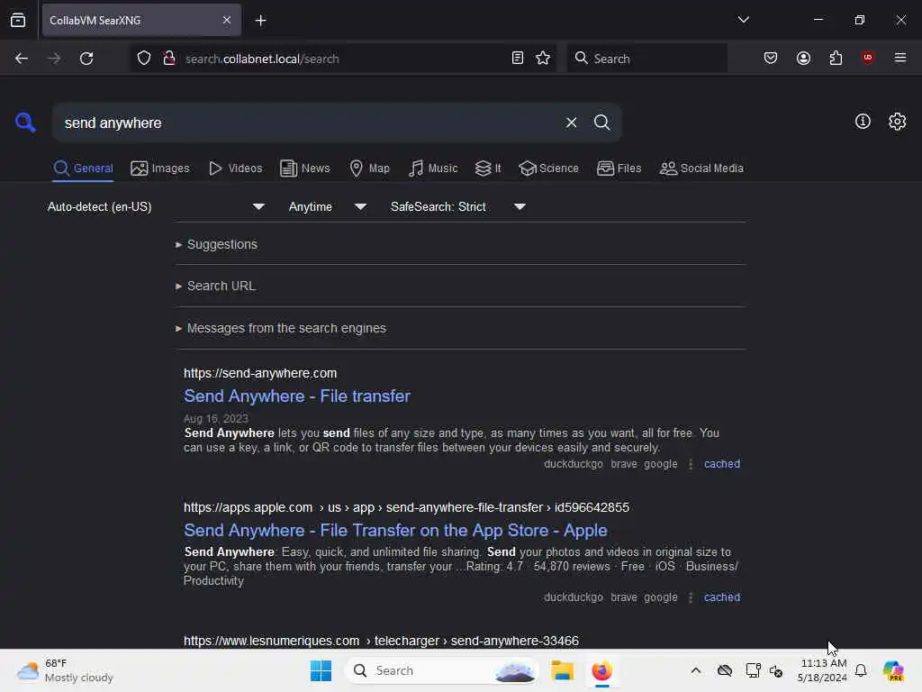
Task: List all tabs with the chevron
Action: [743, 20]
